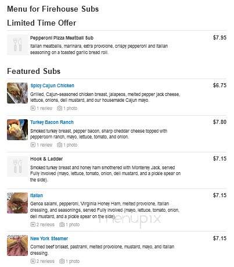The width and height of the screenshot is (234, 267).
Task: Click the review icon under Spicy Cajun Chicken
Action: [x=33, y=108]
